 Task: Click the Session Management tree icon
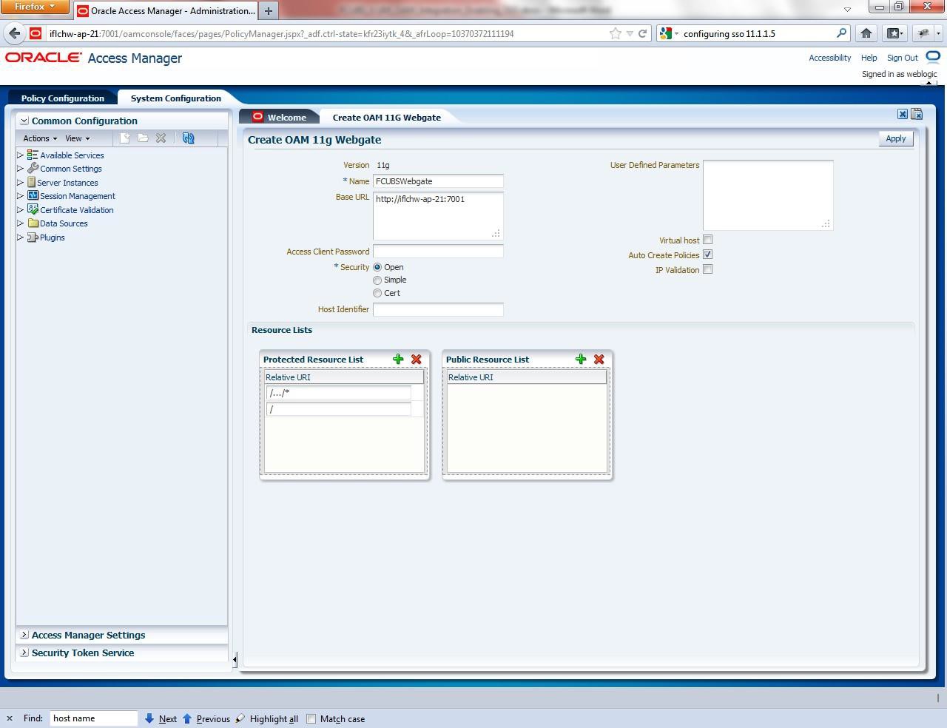[33, 195]
